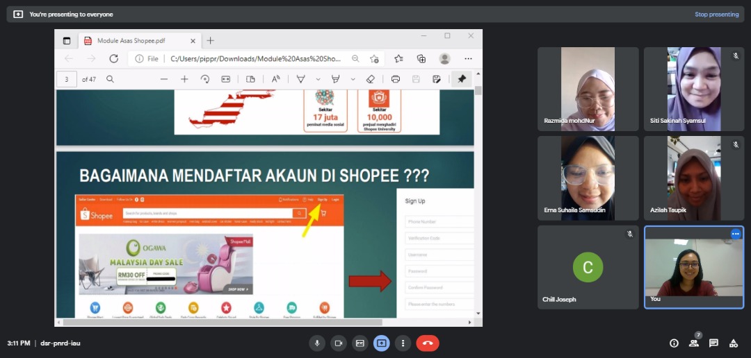Click the horizontal scrollbar right arrow

[469, 322]
